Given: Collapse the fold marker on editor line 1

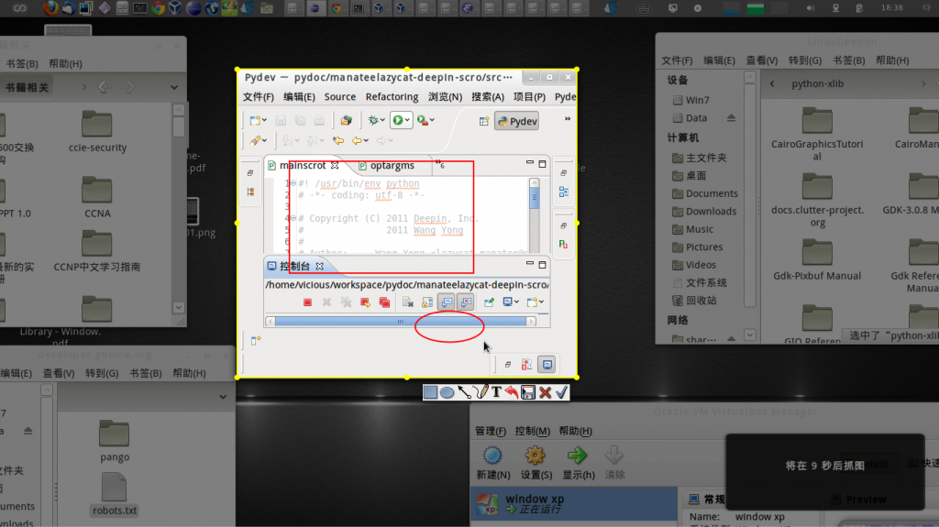Looking at the screenshot, I should [293, 183].
